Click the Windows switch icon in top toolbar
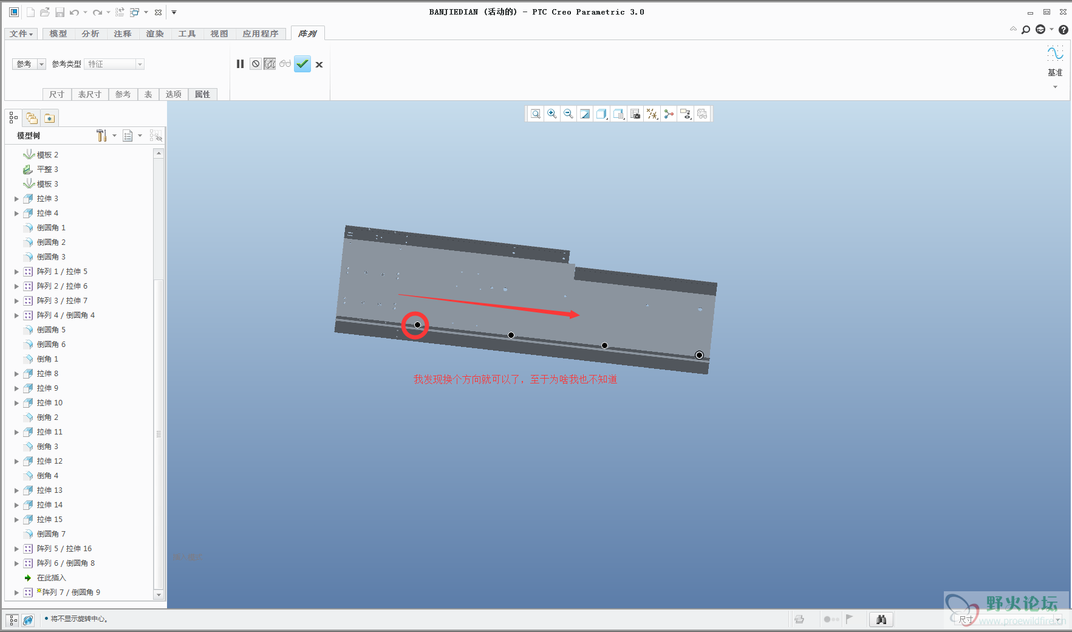The height and width of the screenshot is (632, 1072). [135, 12]
